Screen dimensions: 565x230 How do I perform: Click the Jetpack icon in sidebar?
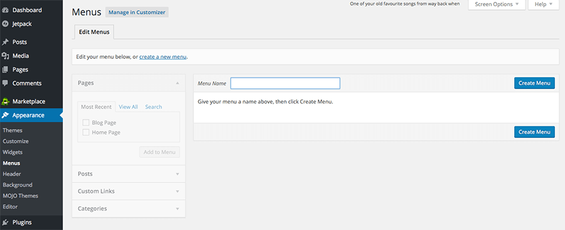[x=5, y=24]
